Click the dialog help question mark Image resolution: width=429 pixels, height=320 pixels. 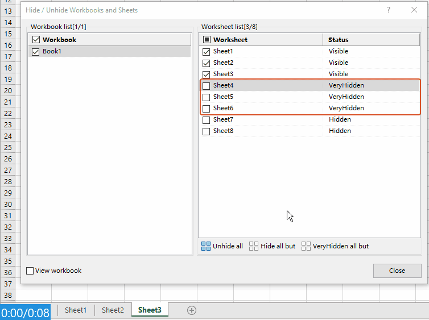coord(389,10)
